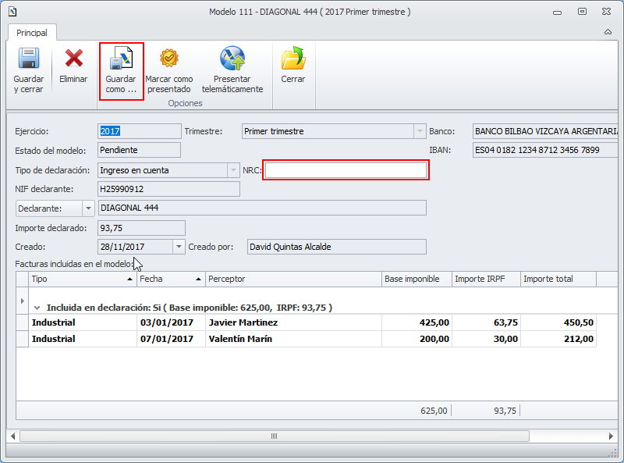
Task: Click the red Eliminar icon
Action: point(73,59)
